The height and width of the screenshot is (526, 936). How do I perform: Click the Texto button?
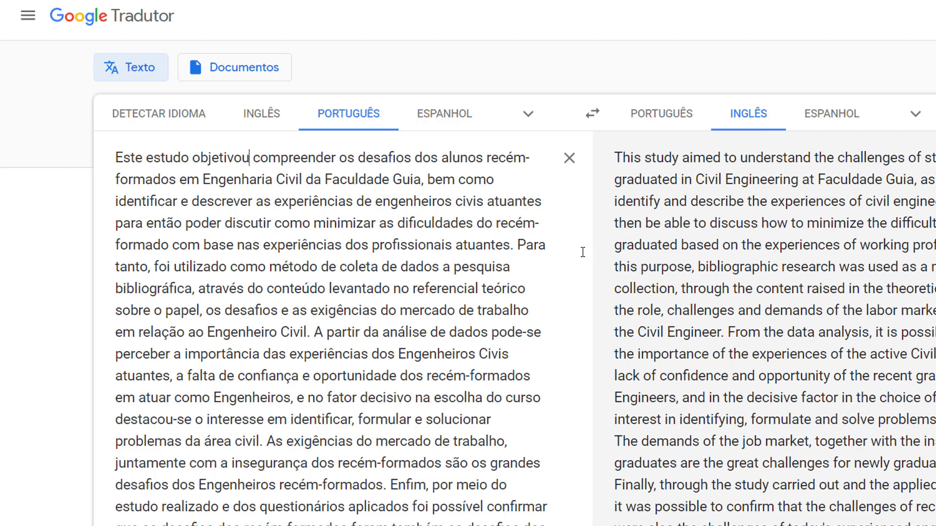click(131, 67)
